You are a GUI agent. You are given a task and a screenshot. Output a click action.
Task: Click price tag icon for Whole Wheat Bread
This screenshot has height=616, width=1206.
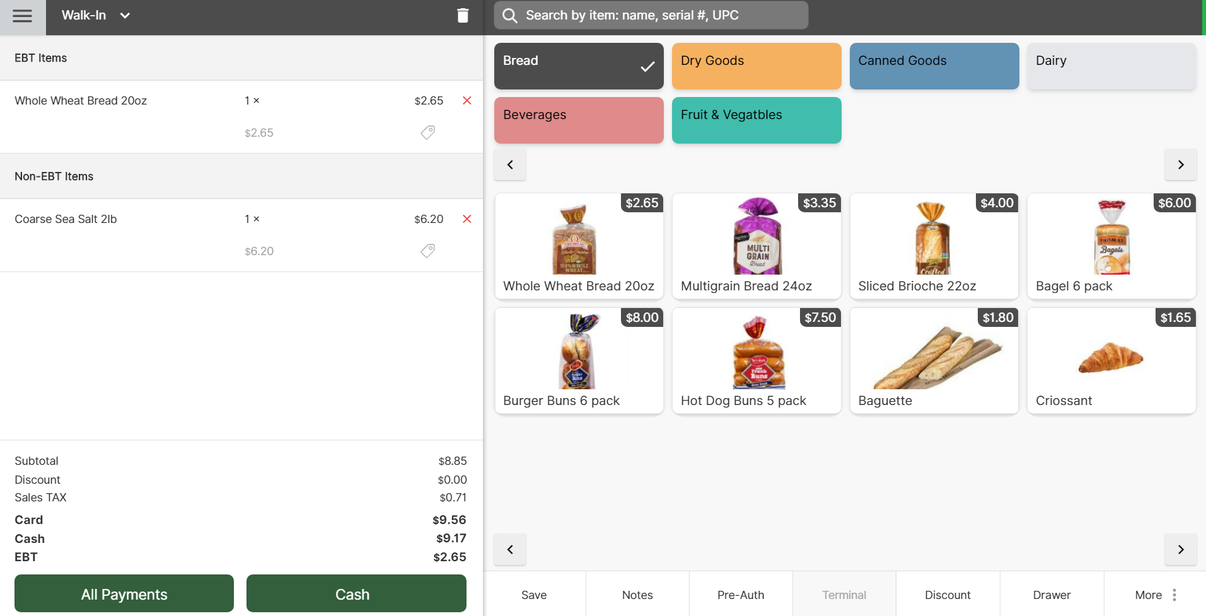pos(427,132)
